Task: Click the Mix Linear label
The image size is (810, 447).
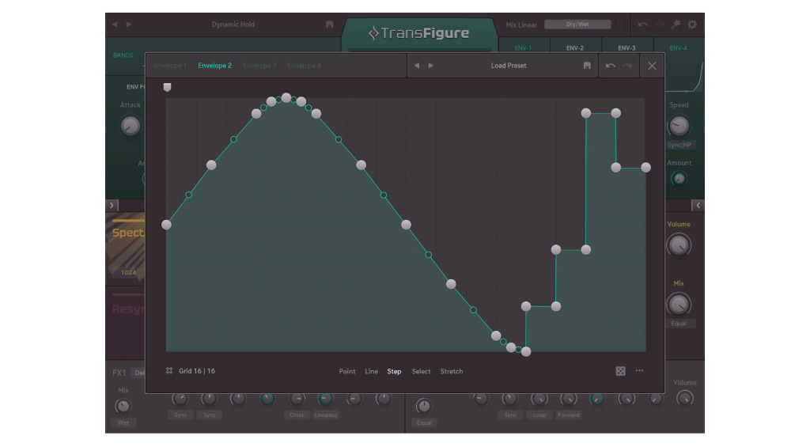Action: [x=521, y=25]
